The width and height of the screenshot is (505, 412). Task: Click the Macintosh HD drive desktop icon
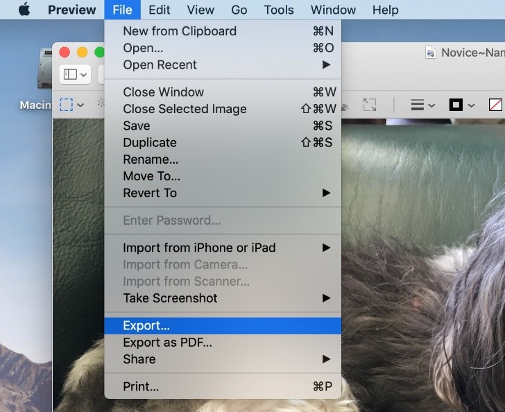[x=45, y=68]
